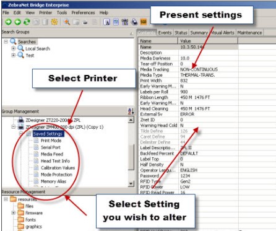Viewport: 276px width, 231px height.
Task: Click the orange SGD toolbar icon
Action: pyautogui.click(x=144, y=22)
